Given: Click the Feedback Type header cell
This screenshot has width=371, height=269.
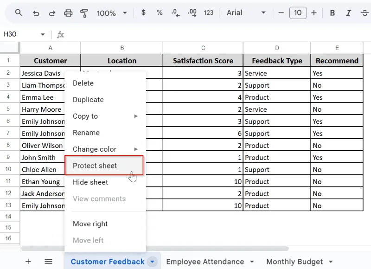Looking at the screenshot, I should click(x=277, y=61).
